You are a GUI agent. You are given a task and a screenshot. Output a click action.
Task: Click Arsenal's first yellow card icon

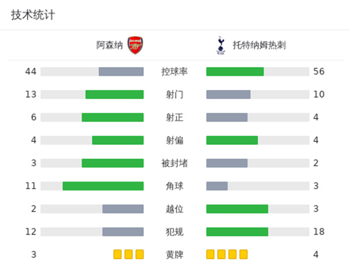click(117, 254)
